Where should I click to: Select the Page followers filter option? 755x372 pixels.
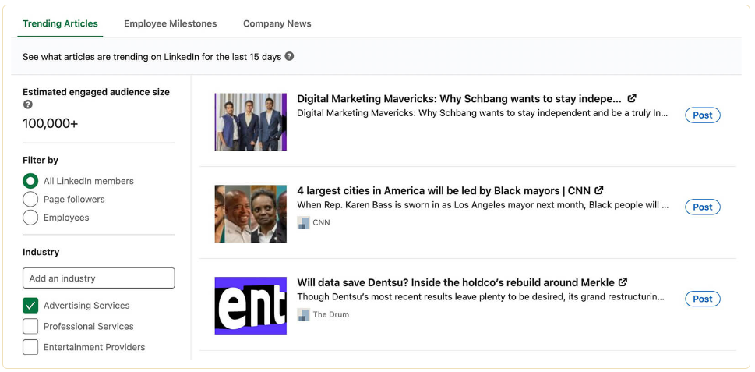pyautogui.click(x=30, y=199)
